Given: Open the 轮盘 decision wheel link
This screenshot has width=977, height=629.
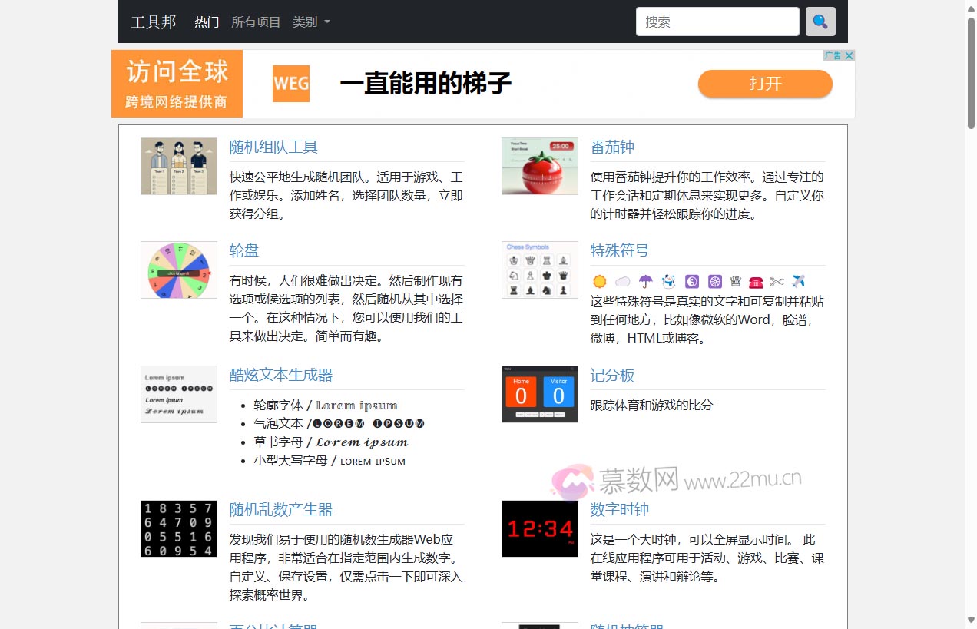Looking at the screenshot, I should click(243, 250).
